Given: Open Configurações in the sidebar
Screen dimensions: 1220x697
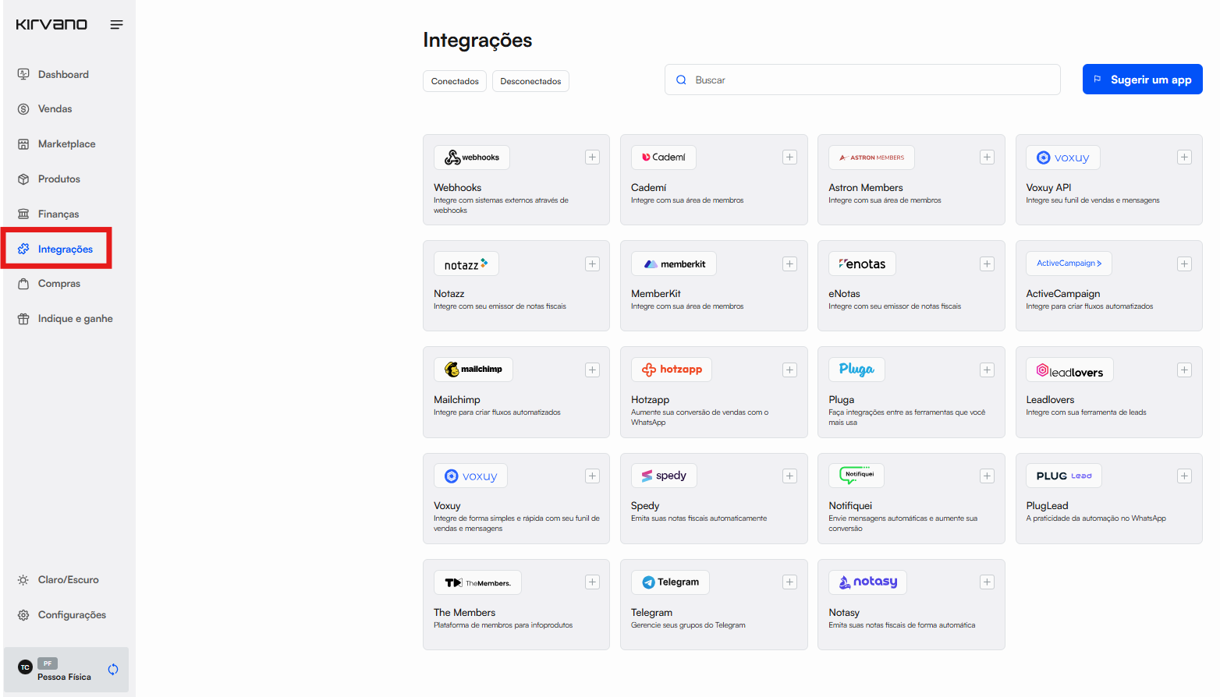Looking at the screenshot, I should (x=72, y=615).
